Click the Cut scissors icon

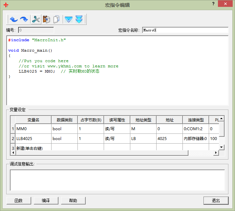(x=36, y=19)
